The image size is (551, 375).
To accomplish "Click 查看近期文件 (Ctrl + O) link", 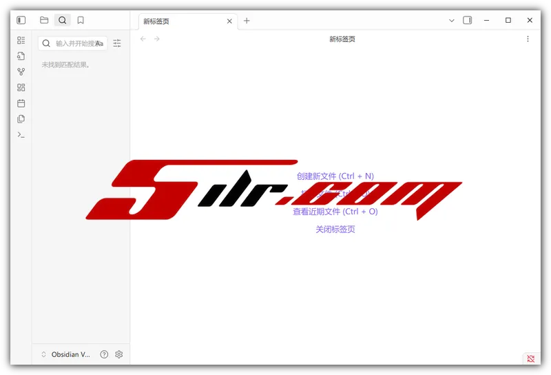I will coord(335,212).
